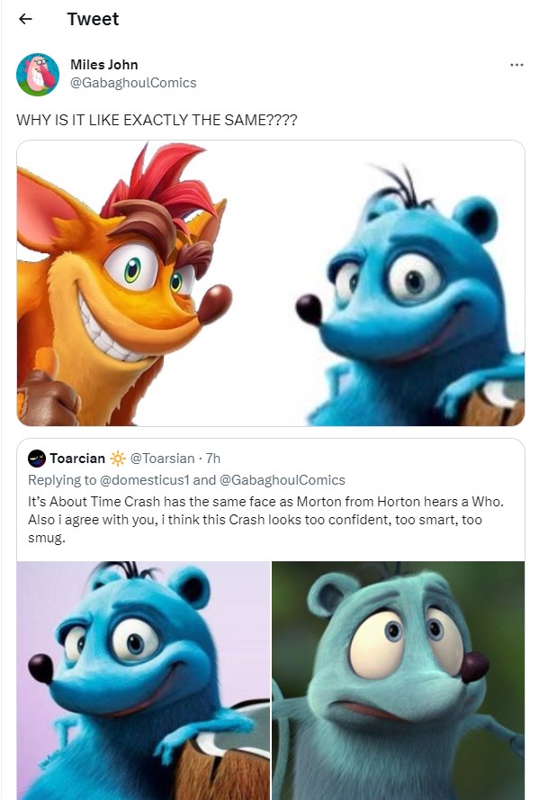Open the teal worried Morton image
Image resolution: width=539 pixels, height=800 pixels.
(x=399, y=680)
